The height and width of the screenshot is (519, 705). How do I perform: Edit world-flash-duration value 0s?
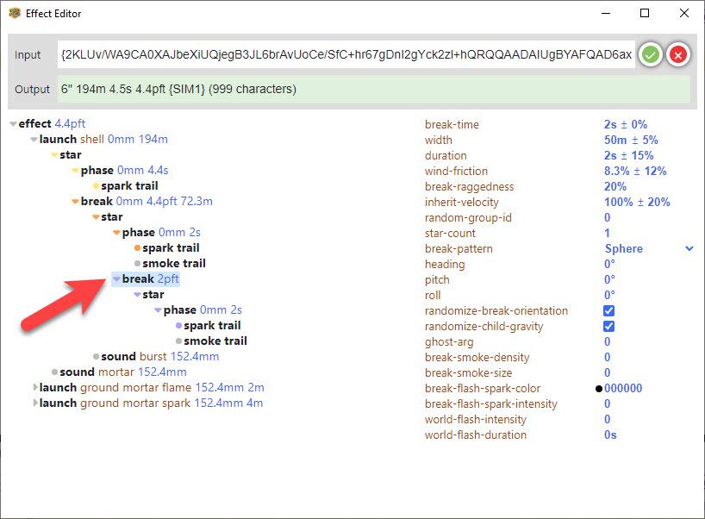pos(610,435)
